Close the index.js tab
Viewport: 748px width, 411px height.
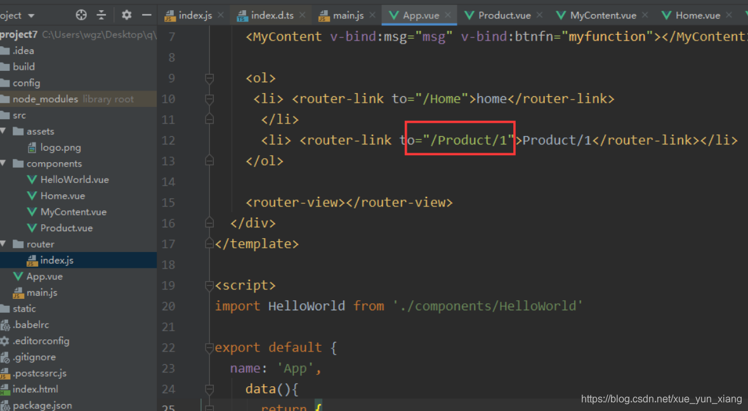tap(220, 15)
